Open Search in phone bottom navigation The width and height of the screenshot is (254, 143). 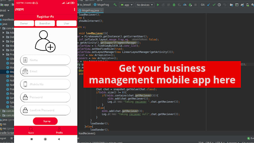pos(31,130)
